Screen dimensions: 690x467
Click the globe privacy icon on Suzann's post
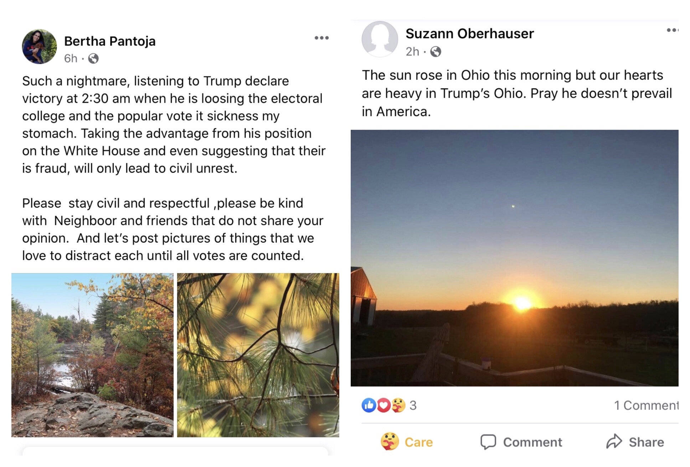(x=436, y=52)
